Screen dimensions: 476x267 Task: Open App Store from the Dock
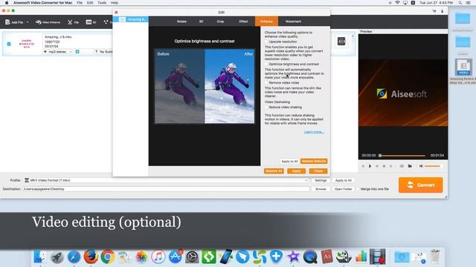pyautogui.click(x=176, y=257)
